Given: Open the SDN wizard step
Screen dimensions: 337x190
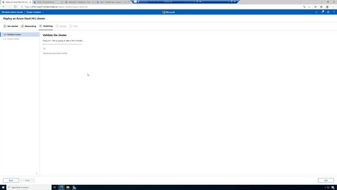Looking at the screenshot, I should [73, 26].
